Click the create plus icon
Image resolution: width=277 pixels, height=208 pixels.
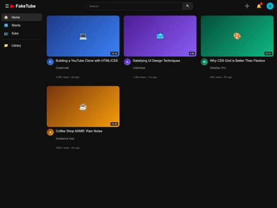coord(247,6)
